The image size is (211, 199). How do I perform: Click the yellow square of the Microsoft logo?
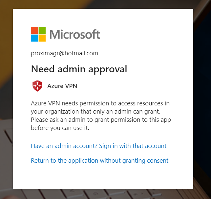(42, 38)
